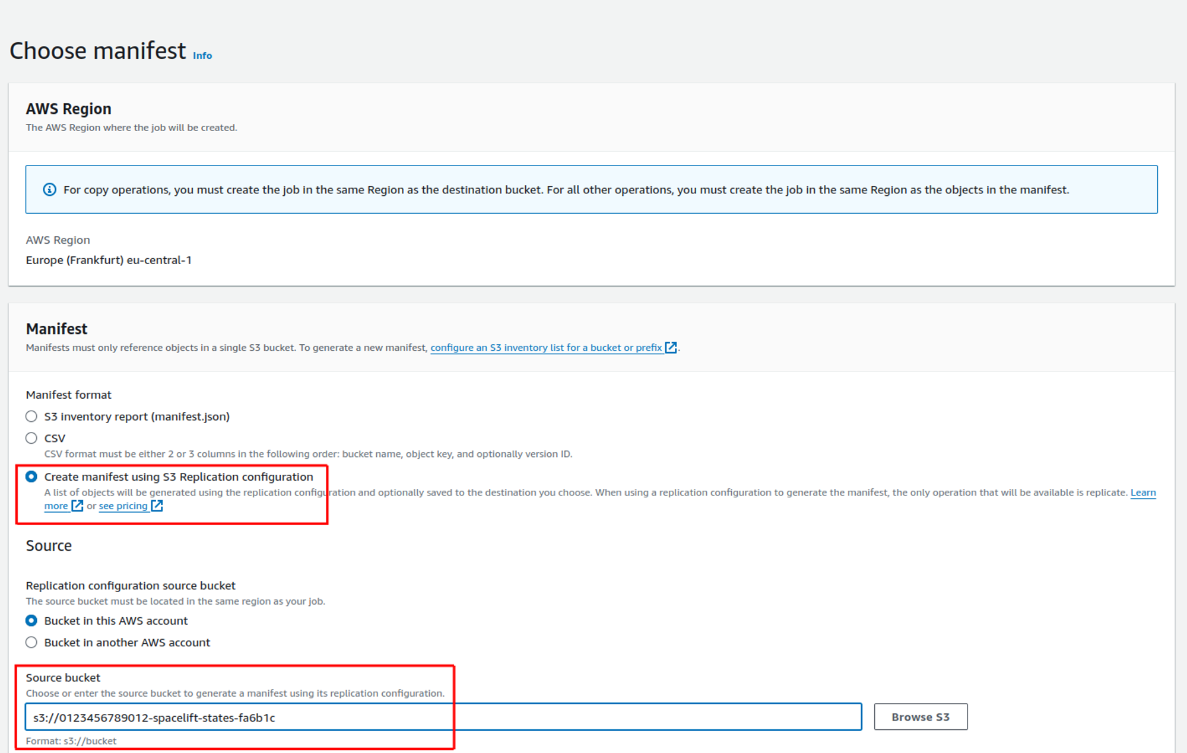Click info circle icon in region alert banner
This screenshot has height=753, width=1187.
pyautogui.click(x=50, y=190)
